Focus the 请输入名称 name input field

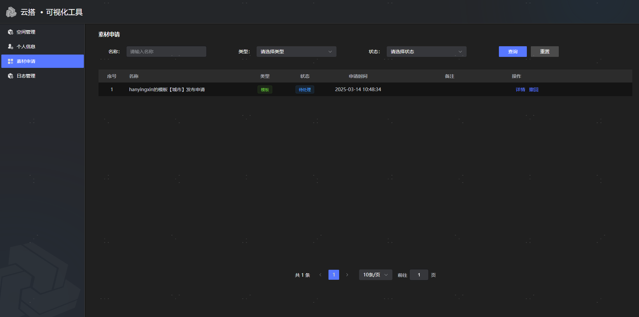(x=166, y=52)
